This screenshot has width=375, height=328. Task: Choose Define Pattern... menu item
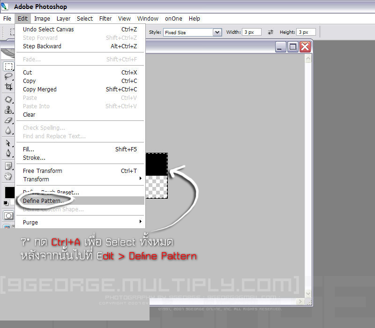pyautogui.click(x=80, y=201)
